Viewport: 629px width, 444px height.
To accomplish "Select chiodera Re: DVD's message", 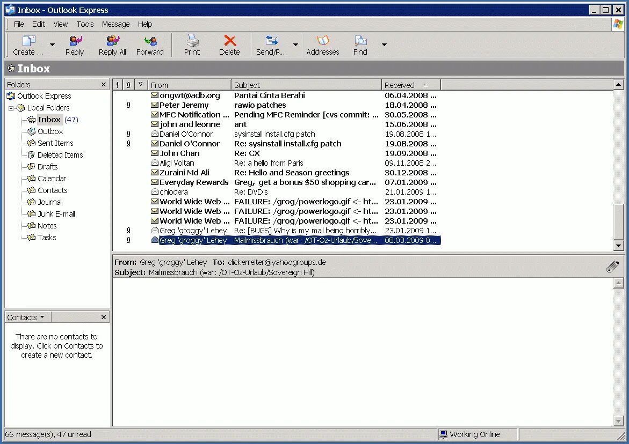I will 277,192.
